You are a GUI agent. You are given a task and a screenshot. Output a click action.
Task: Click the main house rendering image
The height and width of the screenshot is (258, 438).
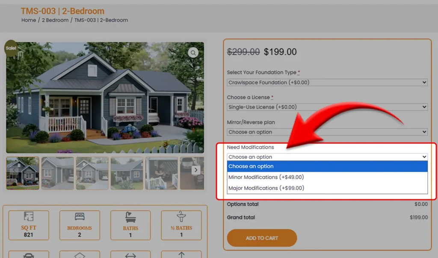(105, 98)
